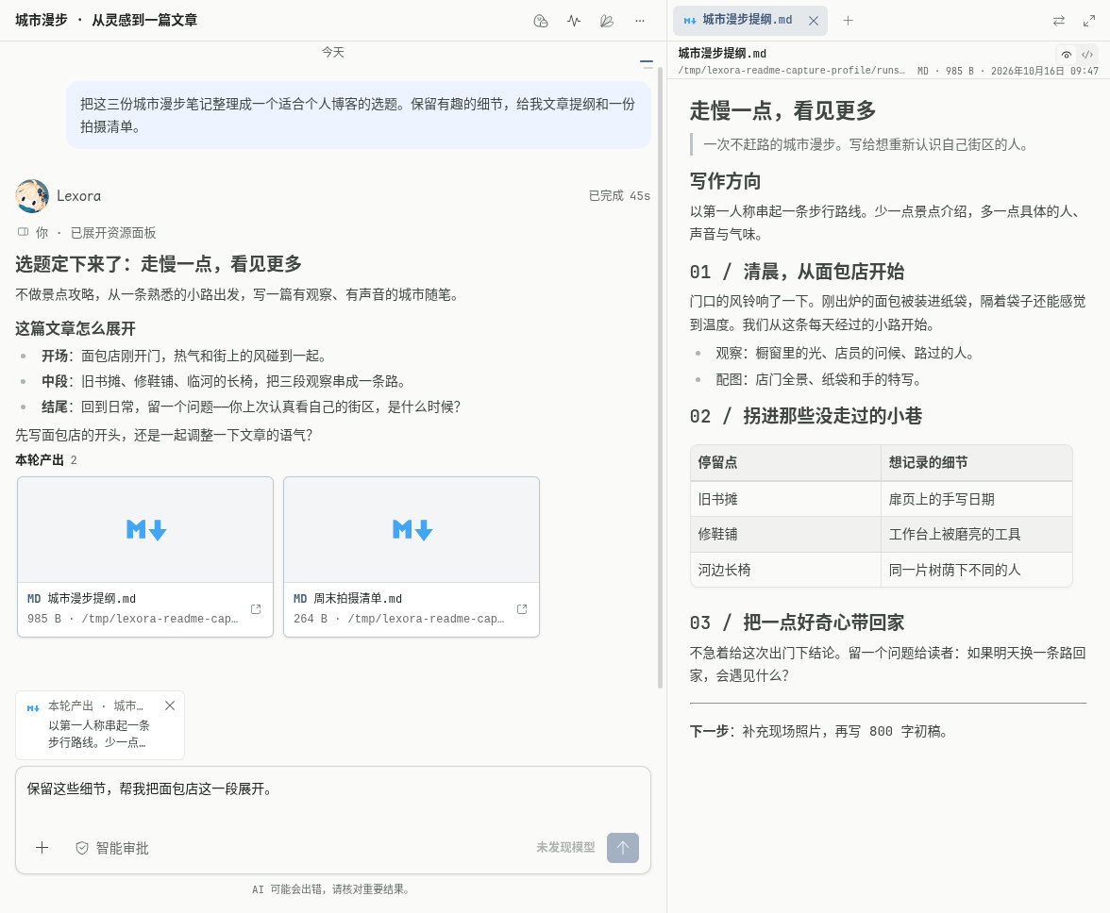Click heading 02 / 拐进那些没走过的小巷
The height and width of the screenshot is (913, 1110).
(806, 416)
